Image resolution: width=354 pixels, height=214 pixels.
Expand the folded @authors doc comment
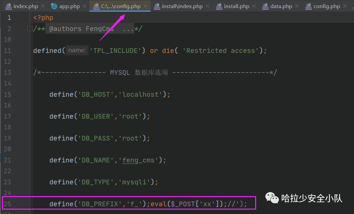30,28
